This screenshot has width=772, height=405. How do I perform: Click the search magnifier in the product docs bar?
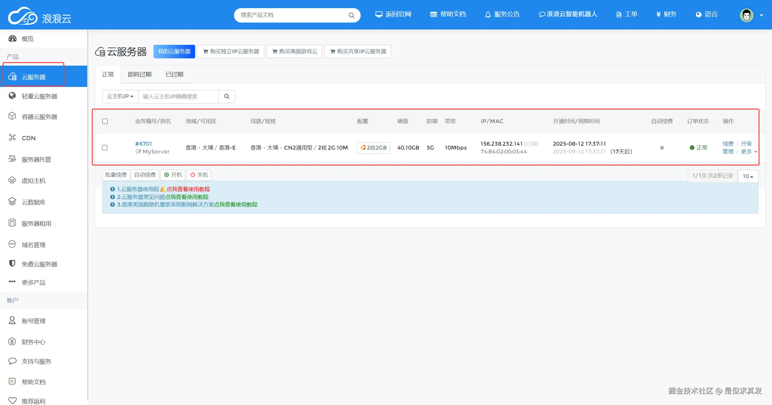[x=351, y=15]
